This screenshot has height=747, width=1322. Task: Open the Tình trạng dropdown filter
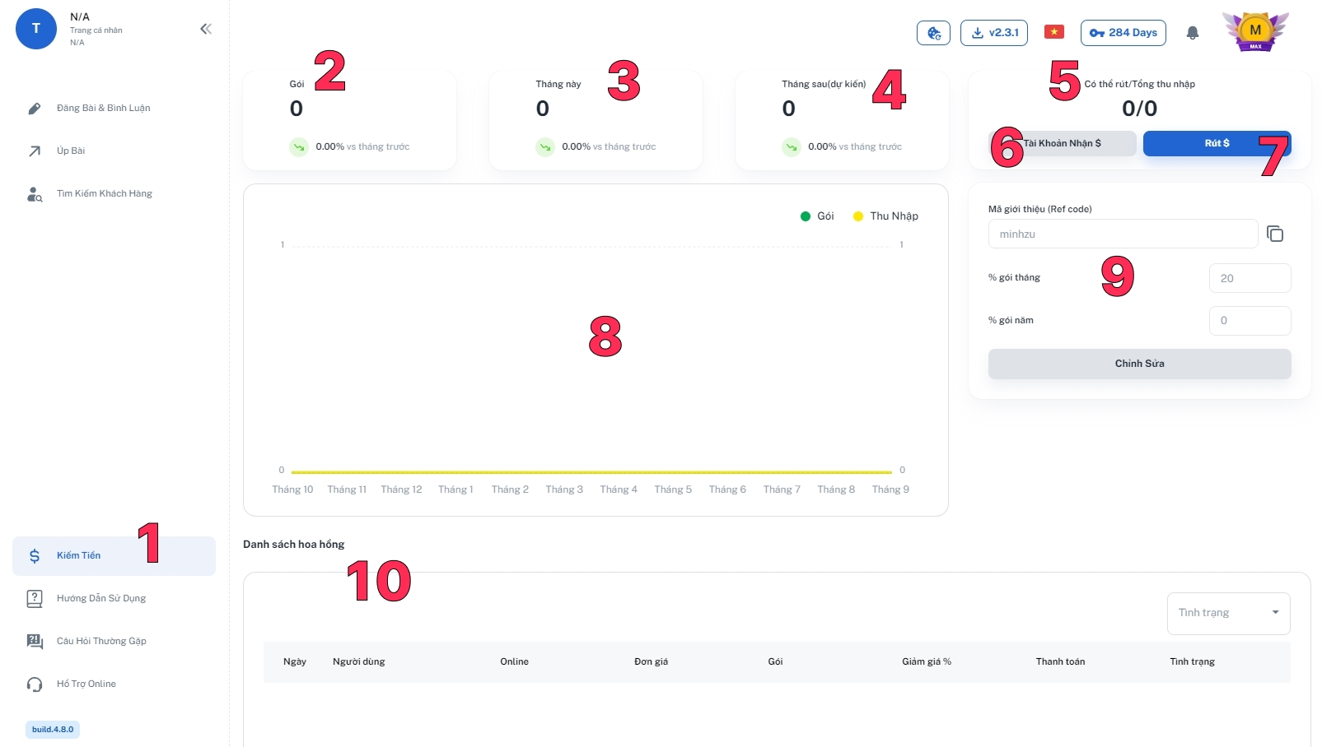point(1228,613)
